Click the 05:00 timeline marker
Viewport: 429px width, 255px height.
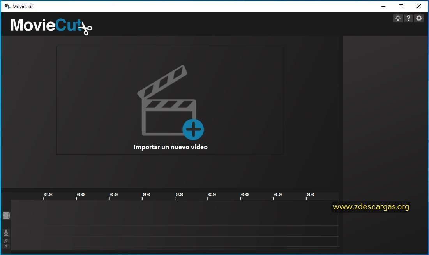click(180, 195)
